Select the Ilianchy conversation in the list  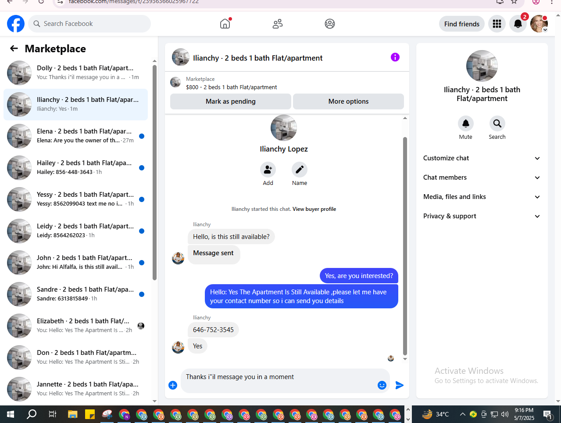[76, 105]
